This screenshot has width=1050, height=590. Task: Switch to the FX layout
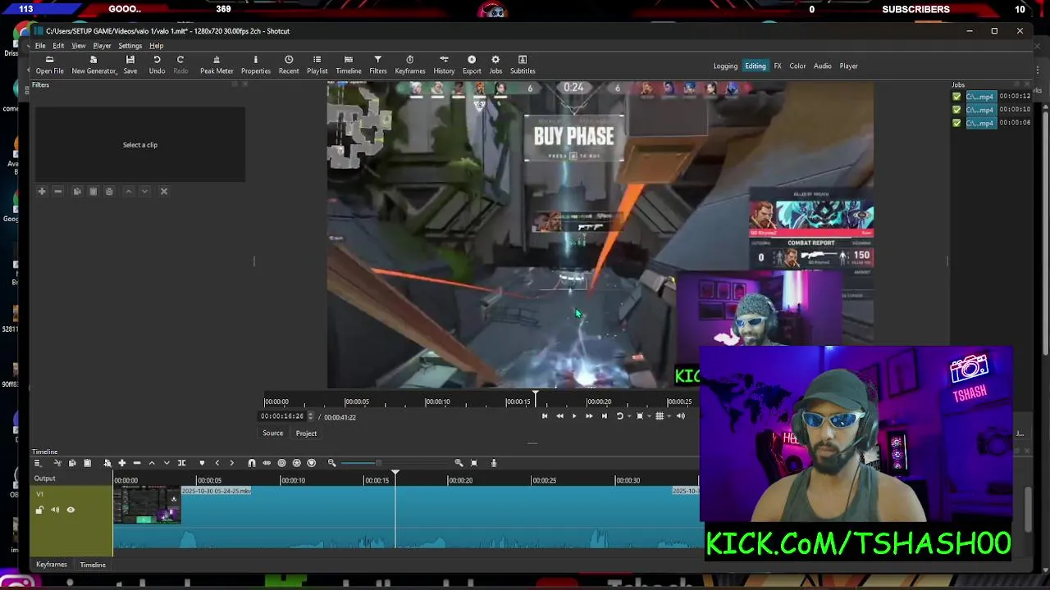point(778,66)
